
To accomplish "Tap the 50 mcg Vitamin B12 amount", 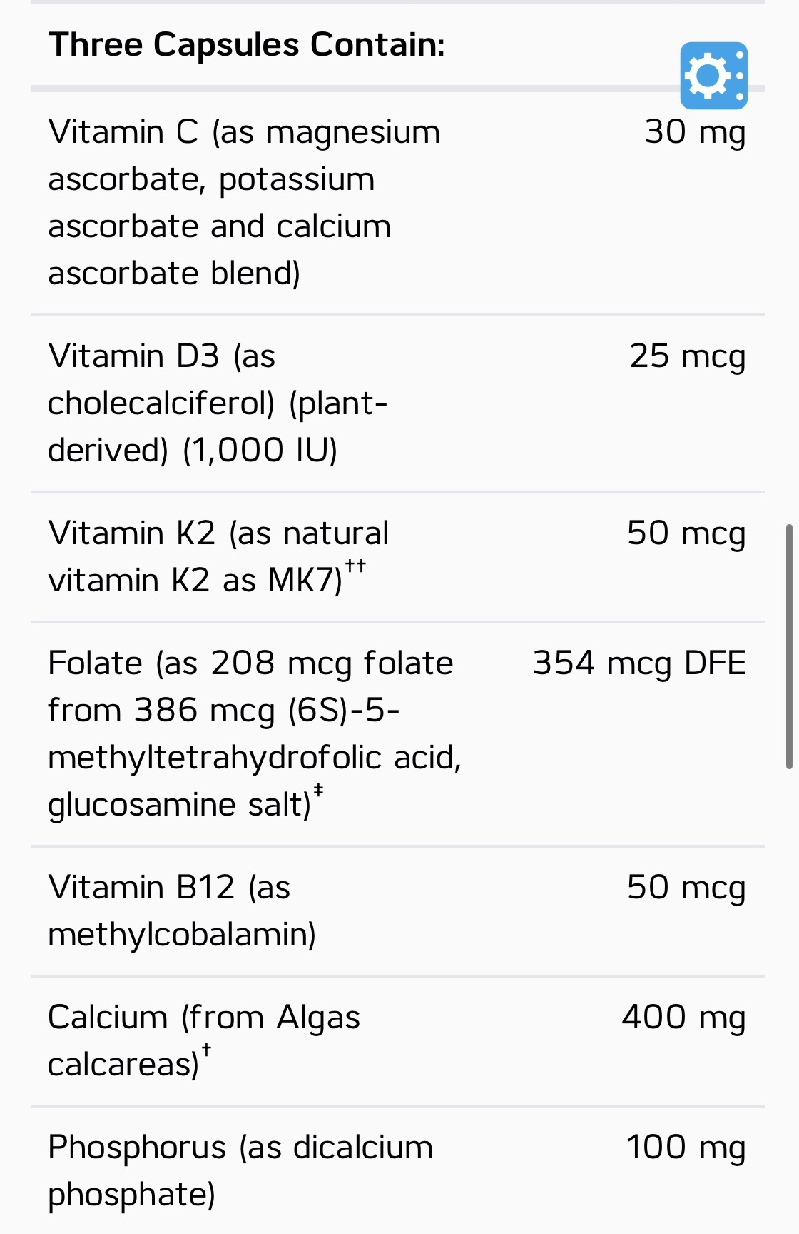I will click(x=686, y=888).
